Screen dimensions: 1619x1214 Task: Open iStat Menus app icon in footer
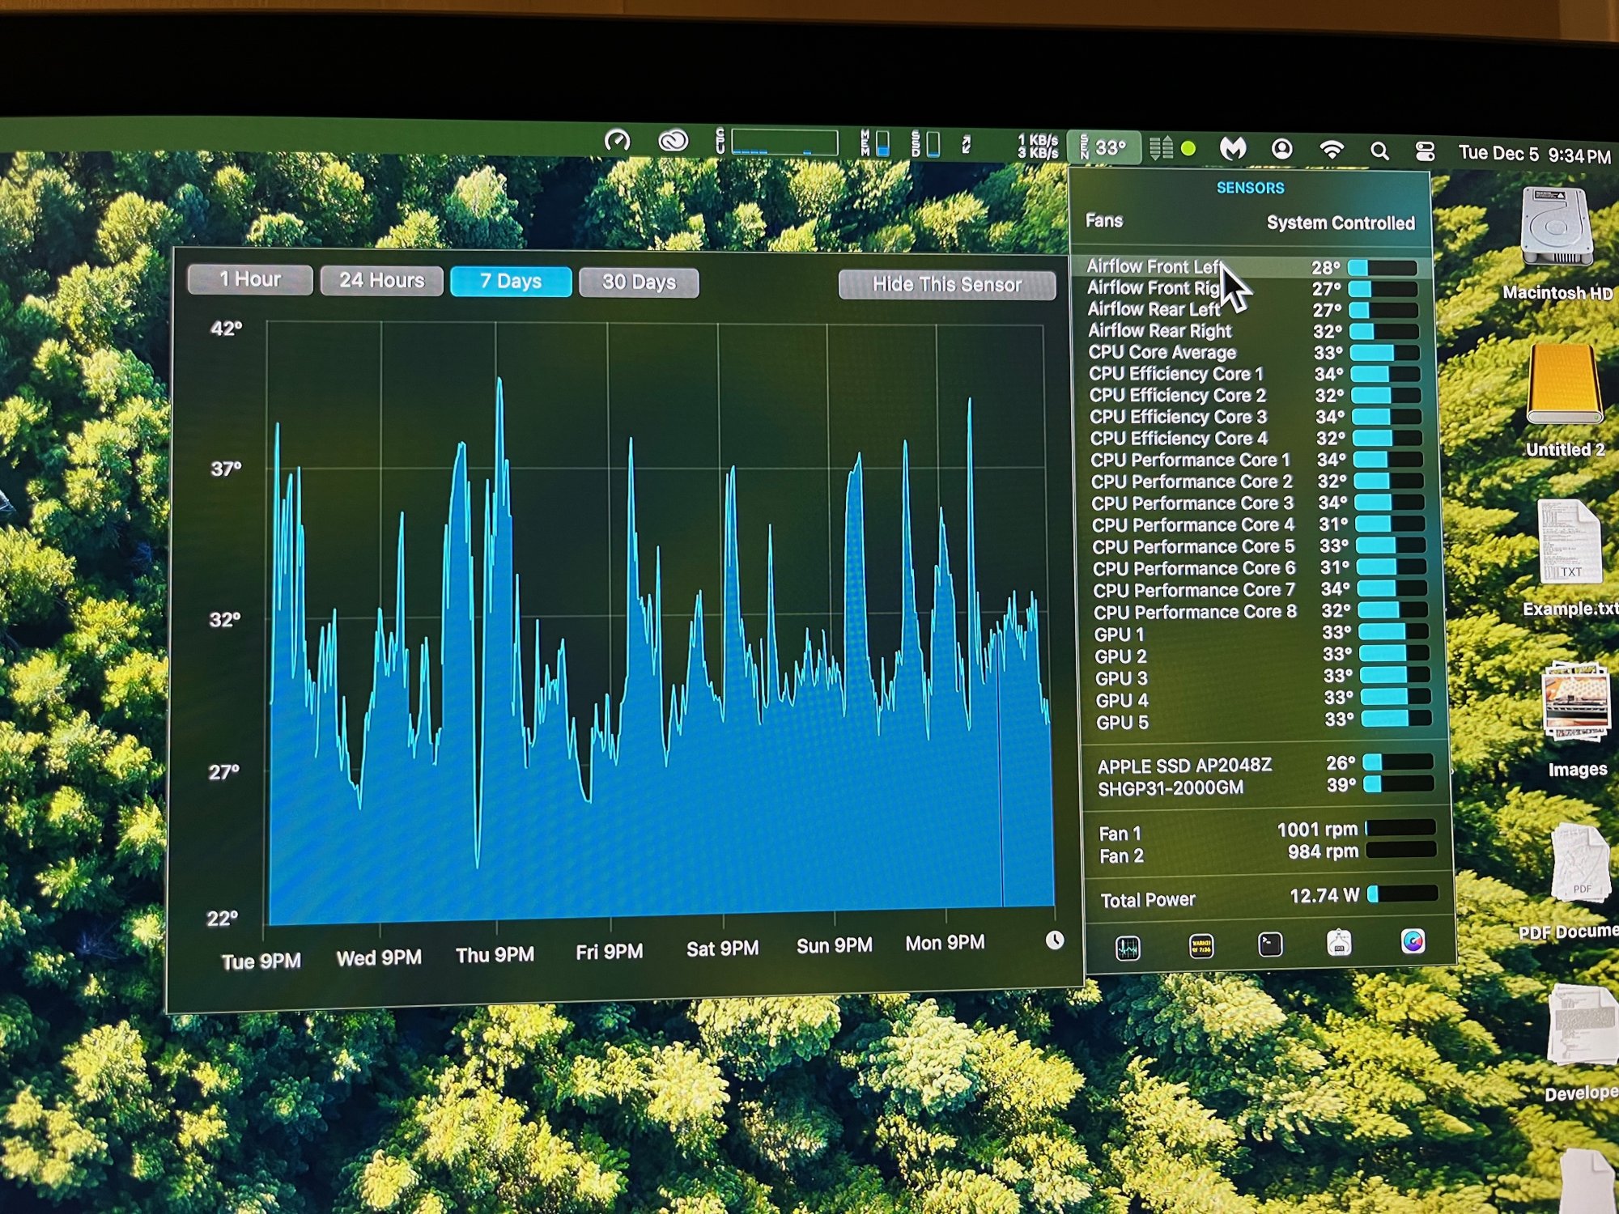tap(1413, 941)
